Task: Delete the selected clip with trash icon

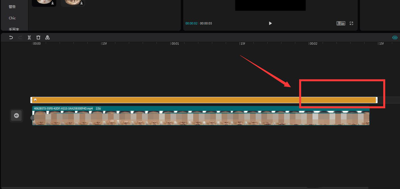Action: [x=38, y=37]
